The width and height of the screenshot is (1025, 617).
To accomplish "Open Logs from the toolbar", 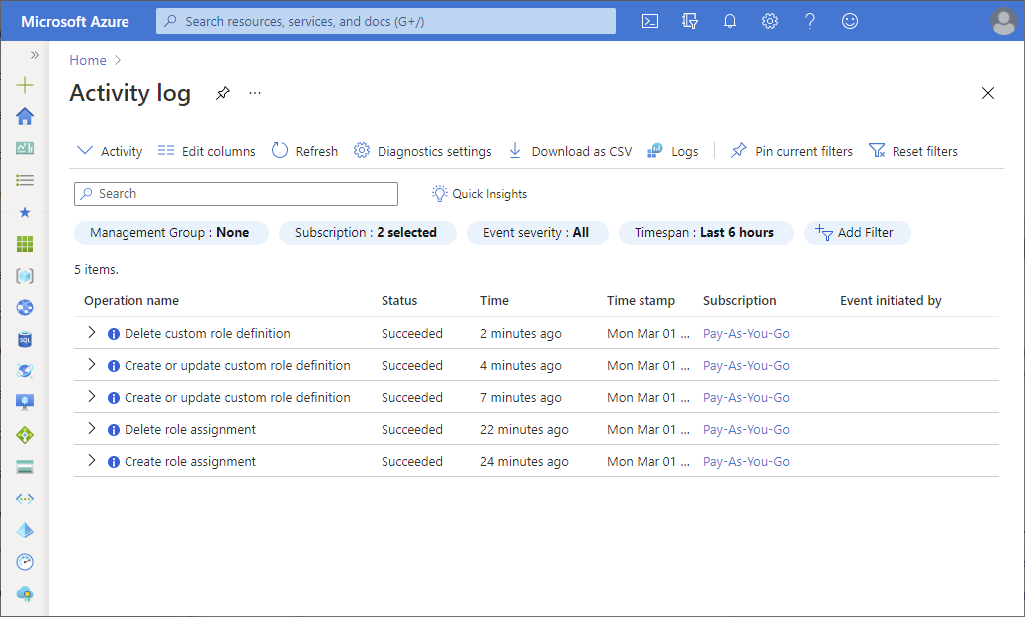I will pos(672,151).
